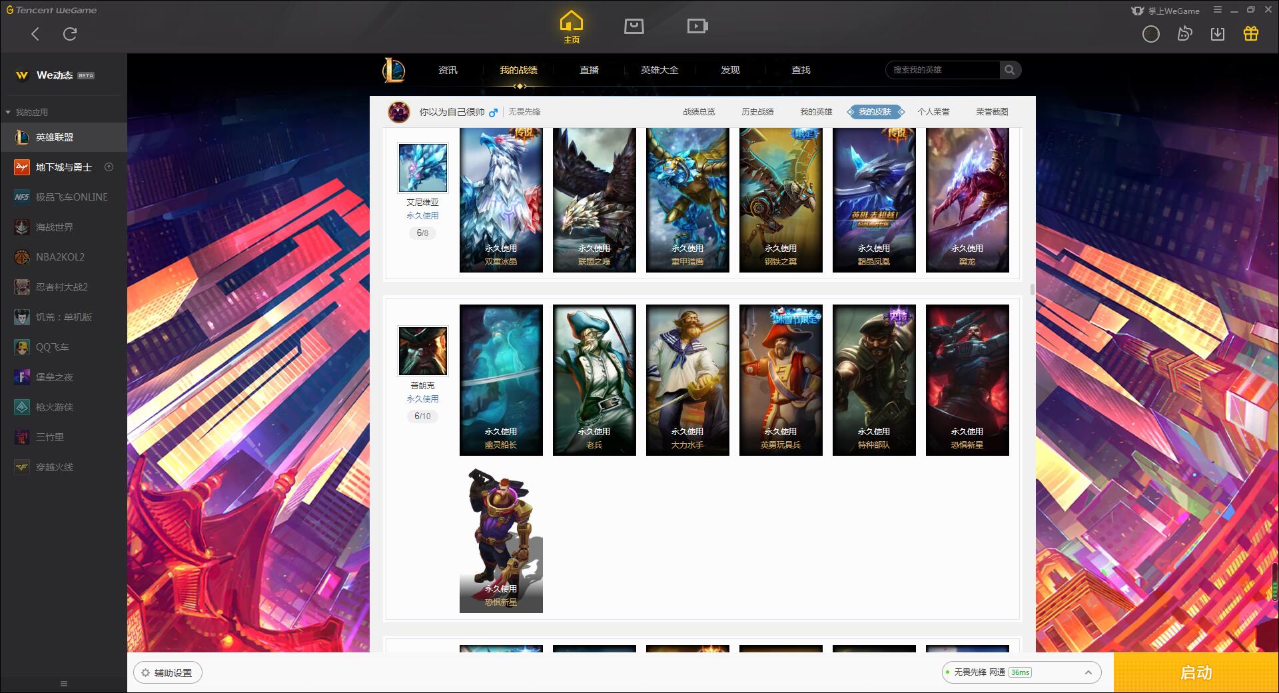
Task: Open the download manager icon
Action: (1217, 34)
